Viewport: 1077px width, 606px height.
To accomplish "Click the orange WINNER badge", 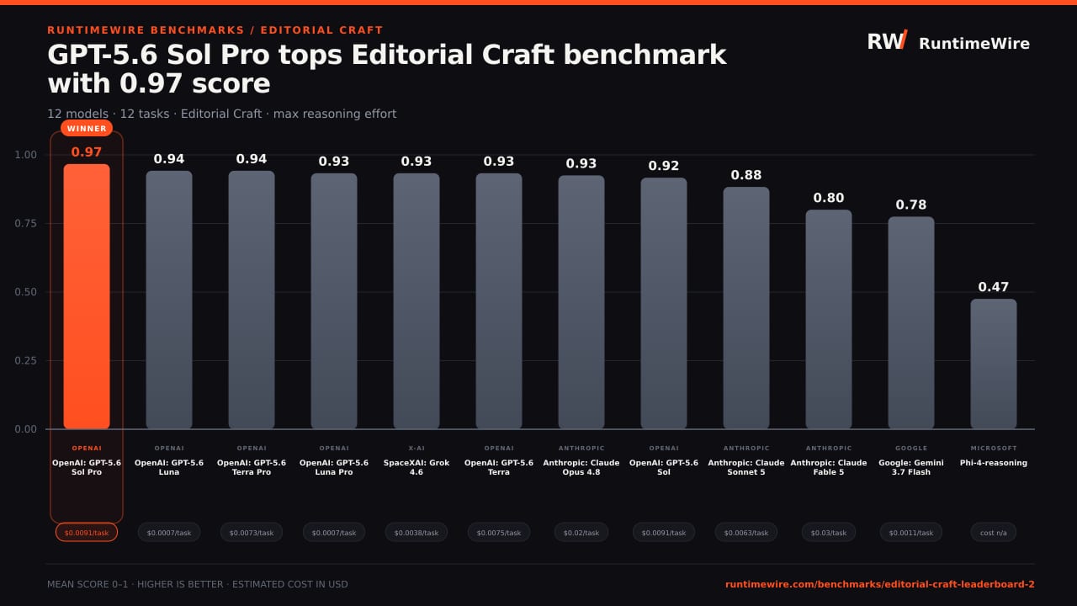I will tap(87, 129).
